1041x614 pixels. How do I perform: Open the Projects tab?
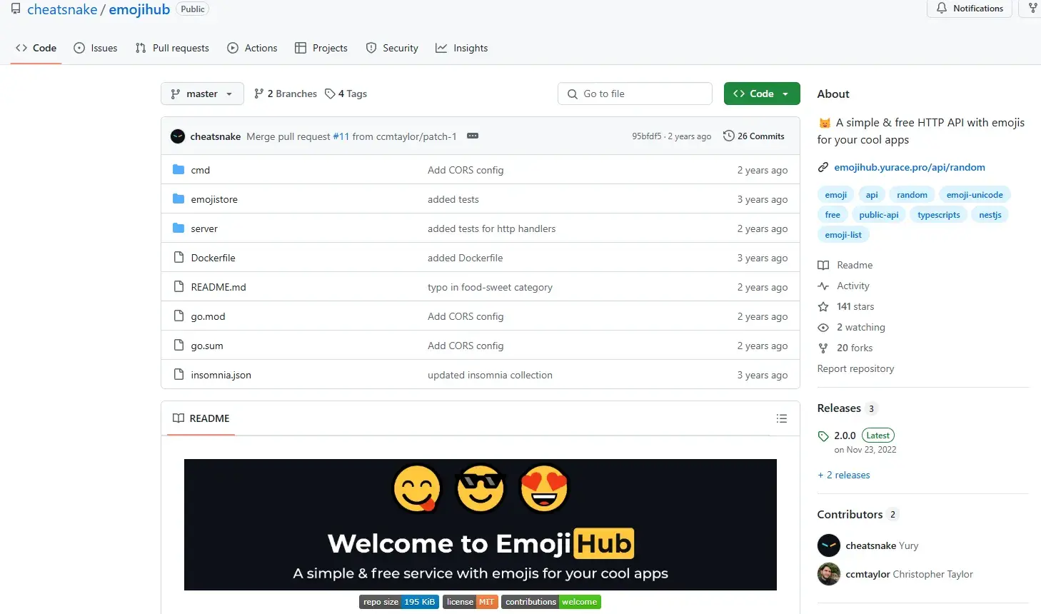(321, 48)
